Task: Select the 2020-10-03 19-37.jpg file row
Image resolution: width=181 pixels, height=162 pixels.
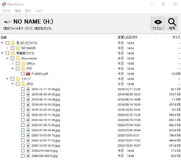Action: tap(46, 146)
